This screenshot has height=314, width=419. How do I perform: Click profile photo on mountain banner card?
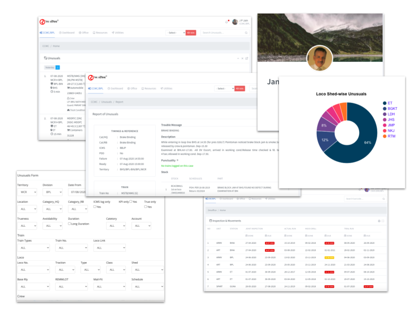(x=319, y=58)
